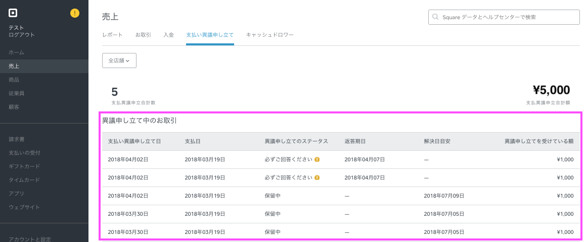Select the キャッシュドロワー tab

pyautogui.click(x=269, y=35)
